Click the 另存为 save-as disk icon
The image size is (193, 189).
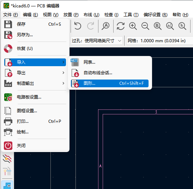[x=8, y=35]
